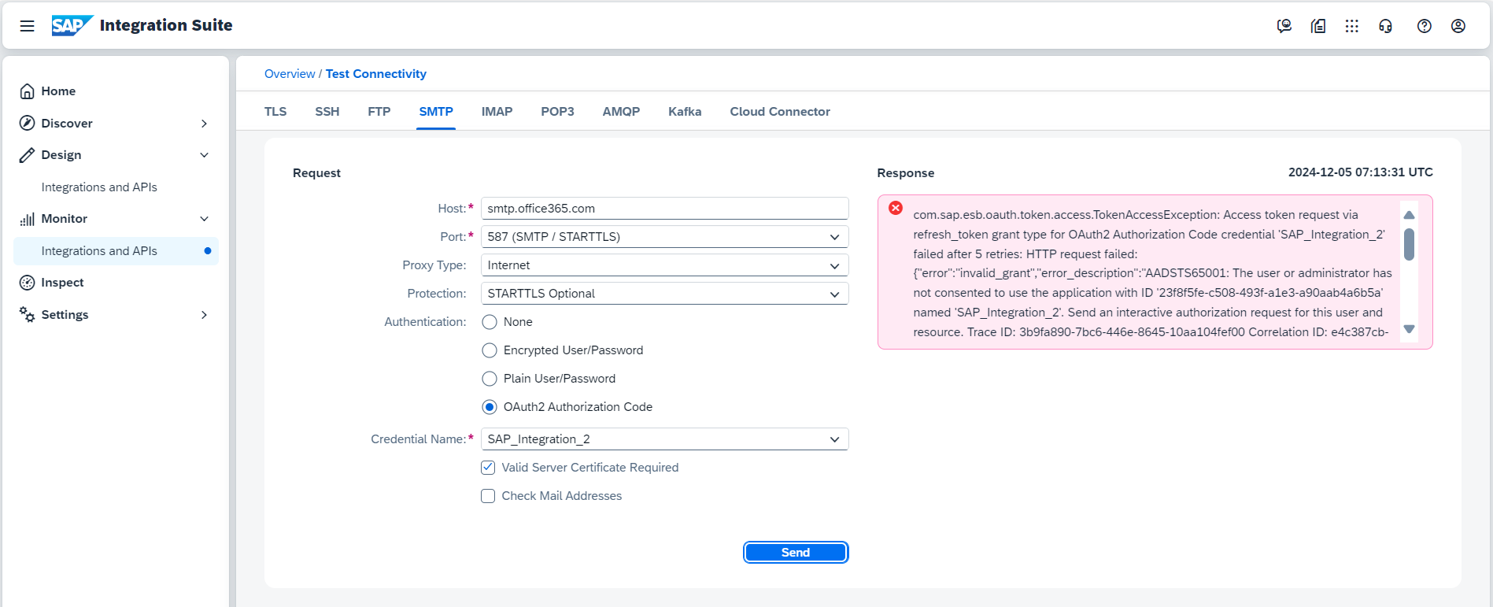The image size is (1493, 607).
Task: Switch to the Cloud Connector tab
Action: (x=780, y=112)
